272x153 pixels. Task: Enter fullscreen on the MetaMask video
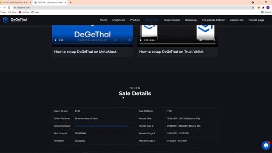click(122, 40)
